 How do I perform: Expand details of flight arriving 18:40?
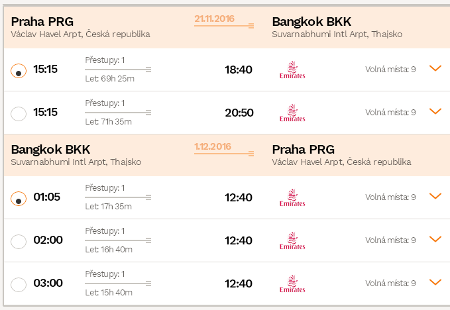click(435, 68)
